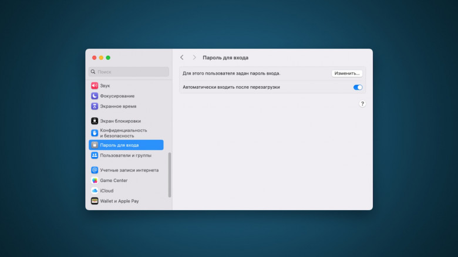Open the Game Center icon
Viewport: 458px width, 257px height.
pyautogui.click(x=95, y=181)
